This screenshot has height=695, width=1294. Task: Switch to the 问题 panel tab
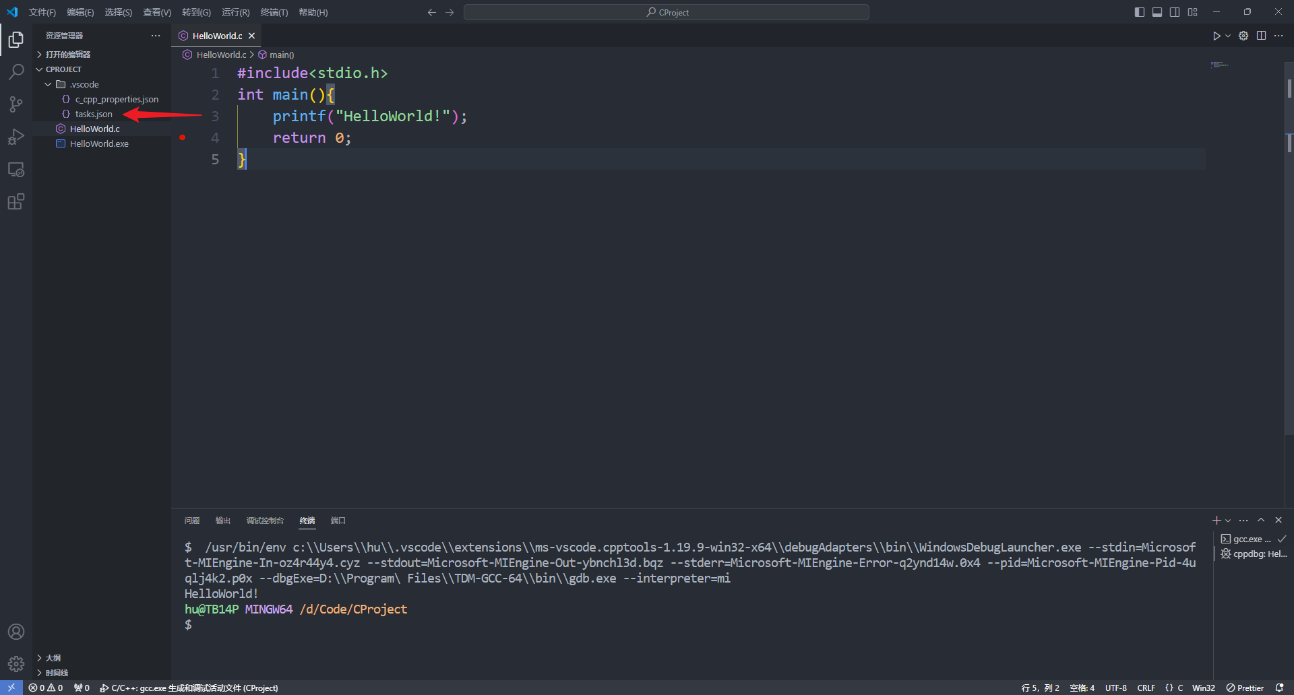click(192, 521)
